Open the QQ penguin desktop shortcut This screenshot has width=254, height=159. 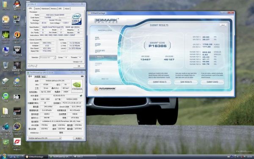pos(17,4)
